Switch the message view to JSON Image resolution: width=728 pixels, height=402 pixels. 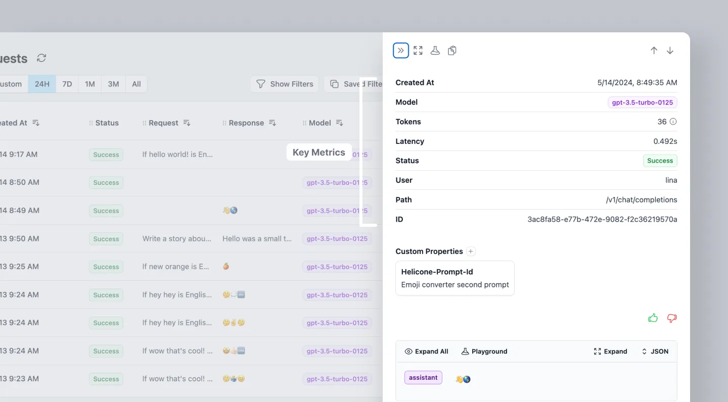point(655,351)
